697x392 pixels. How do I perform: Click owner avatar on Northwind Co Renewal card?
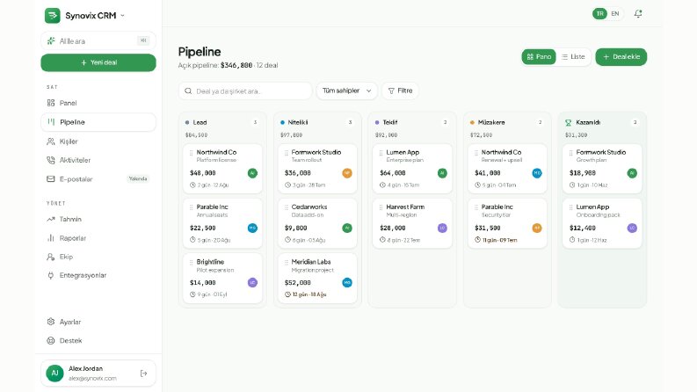click(x=537, y=173)
